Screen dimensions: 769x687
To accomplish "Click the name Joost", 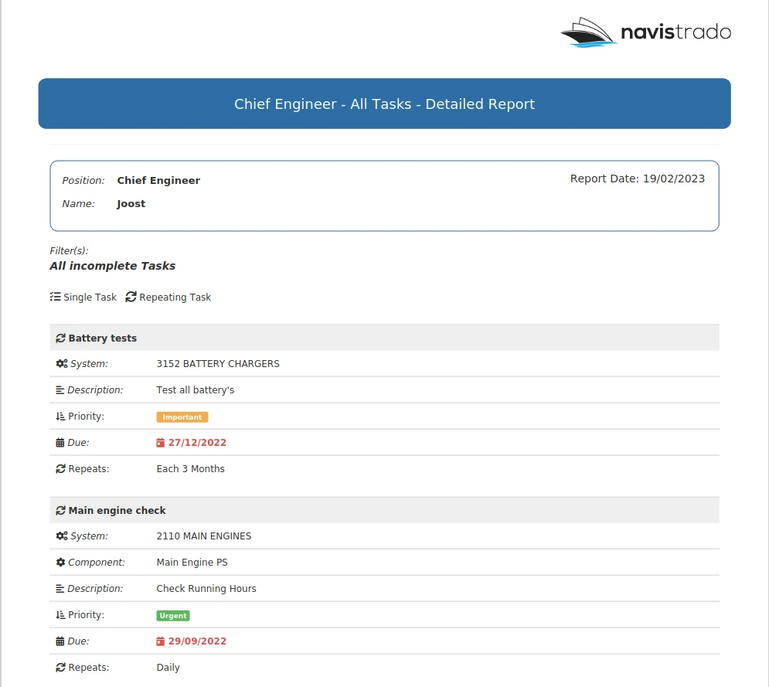I will tap(131, 203).
